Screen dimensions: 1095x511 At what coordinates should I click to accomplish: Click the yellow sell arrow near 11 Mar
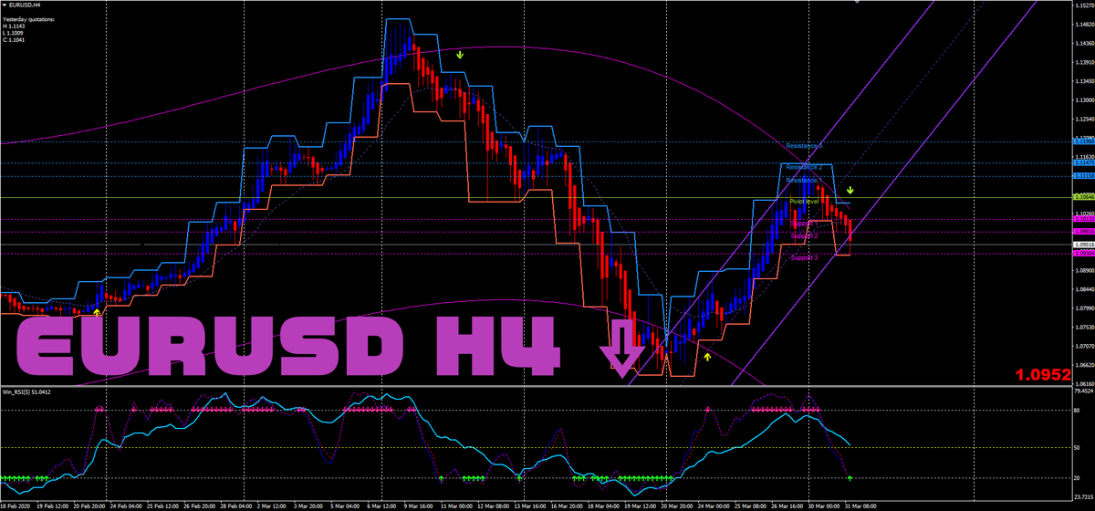tap(460, 55)
